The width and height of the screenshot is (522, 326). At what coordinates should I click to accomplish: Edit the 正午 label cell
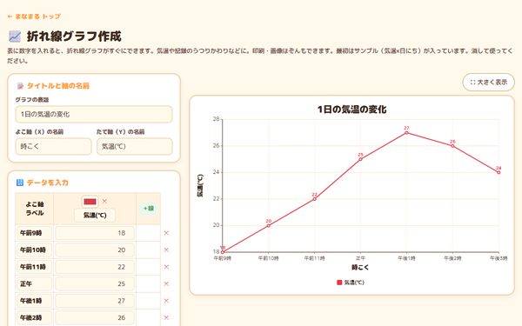(x=34, y=283)
